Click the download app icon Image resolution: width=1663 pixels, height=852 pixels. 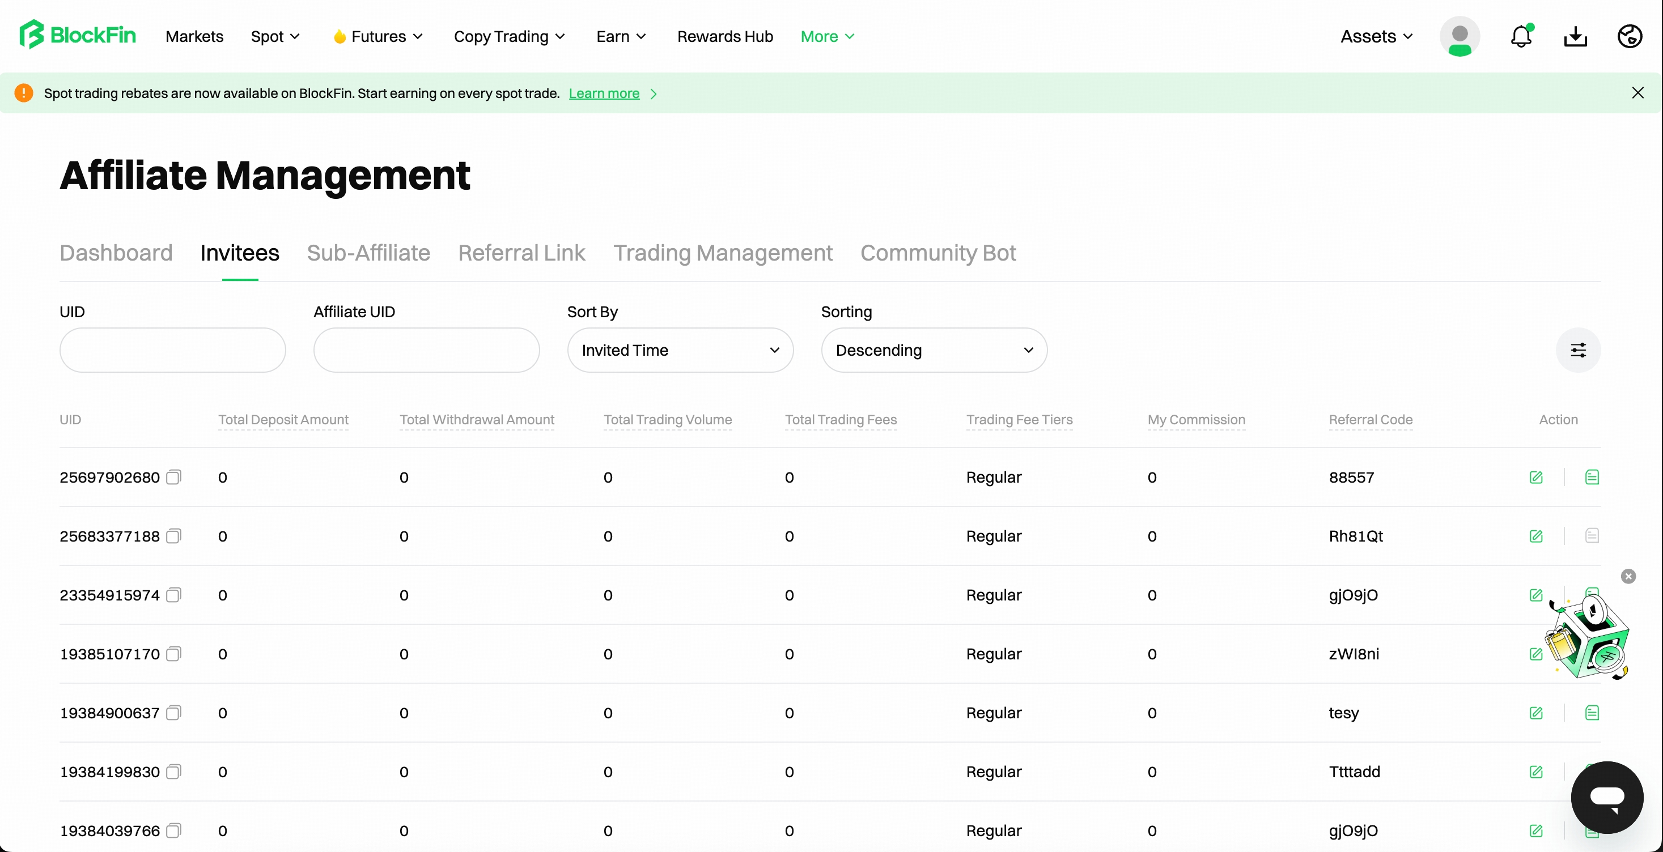point(1575,36)
